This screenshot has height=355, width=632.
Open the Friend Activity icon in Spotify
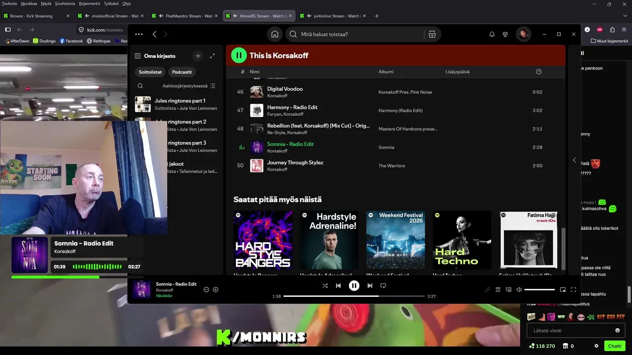[x=505, y=35]
